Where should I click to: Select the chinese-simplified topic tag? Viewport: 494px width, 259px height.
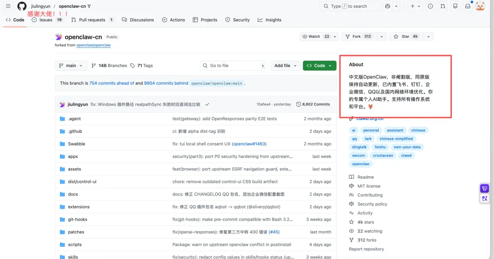396,139
